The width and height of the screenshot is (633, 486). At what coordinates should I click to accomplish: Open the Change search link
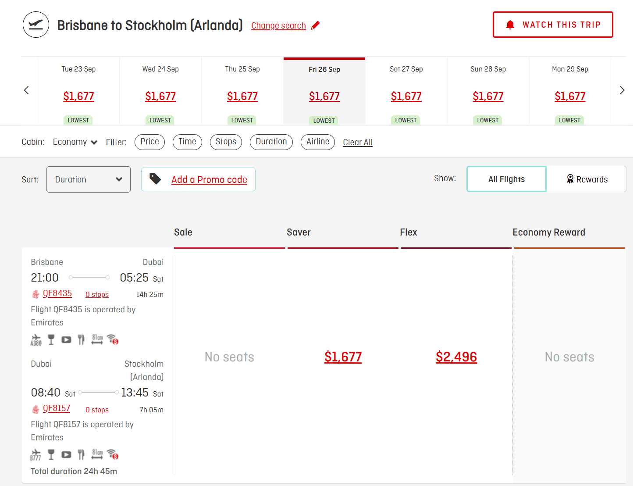pyautogui.click(x=278, y=25)
